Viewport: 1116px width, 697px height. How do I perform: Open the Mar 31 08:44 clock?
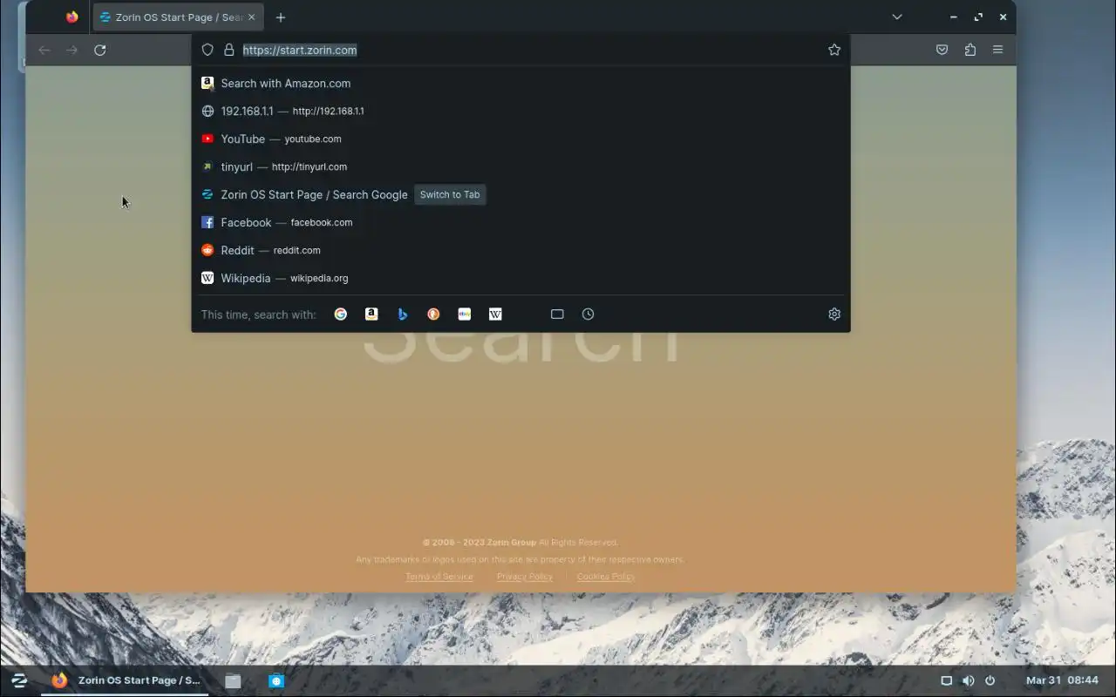tap(1062, 680)
